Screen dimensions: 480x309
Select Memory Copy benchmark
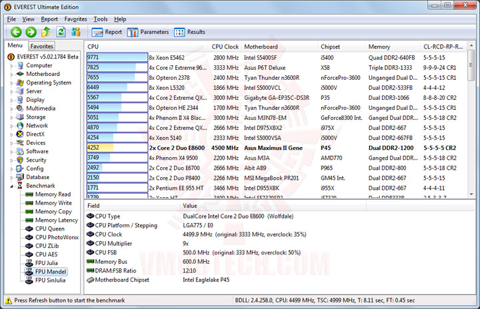53,211
